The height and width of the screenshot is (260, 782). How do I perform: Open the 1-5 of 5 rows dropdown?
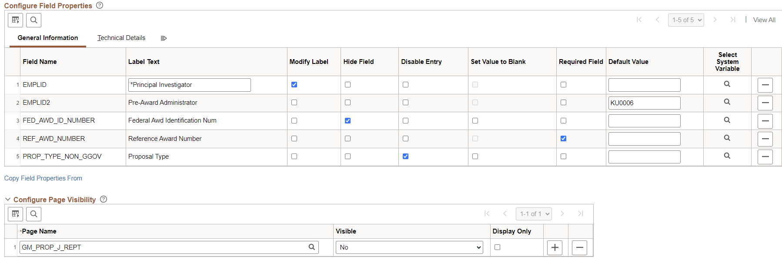[x=686, y=20]
